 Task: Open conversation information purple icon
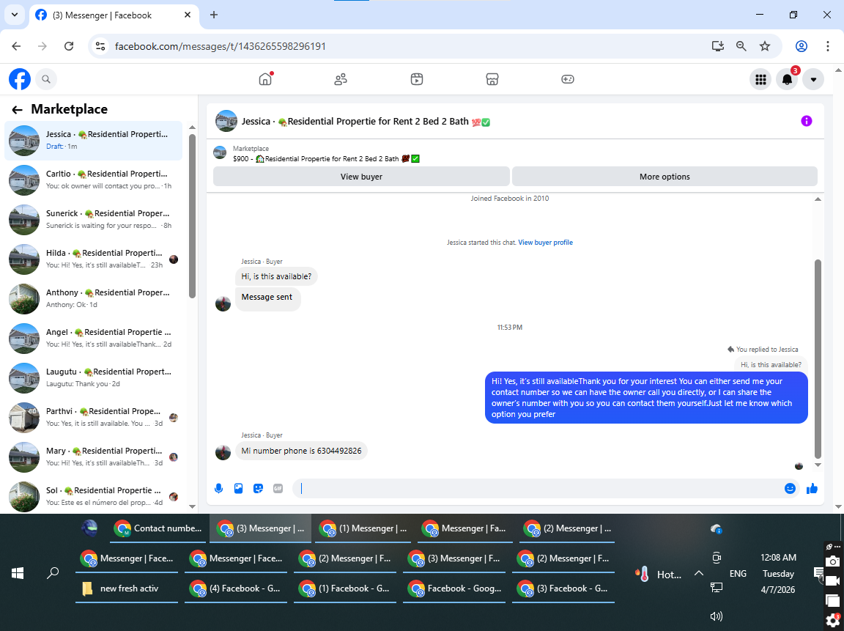[x=807, y=121]
